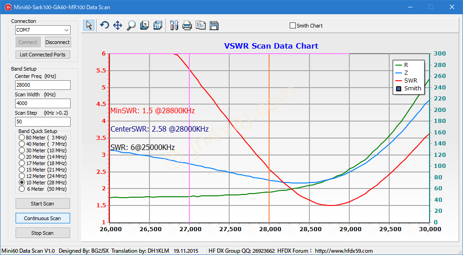Screen dimensions: 463x255
Task: Click the Start Scan button
Action: [43, 204]
